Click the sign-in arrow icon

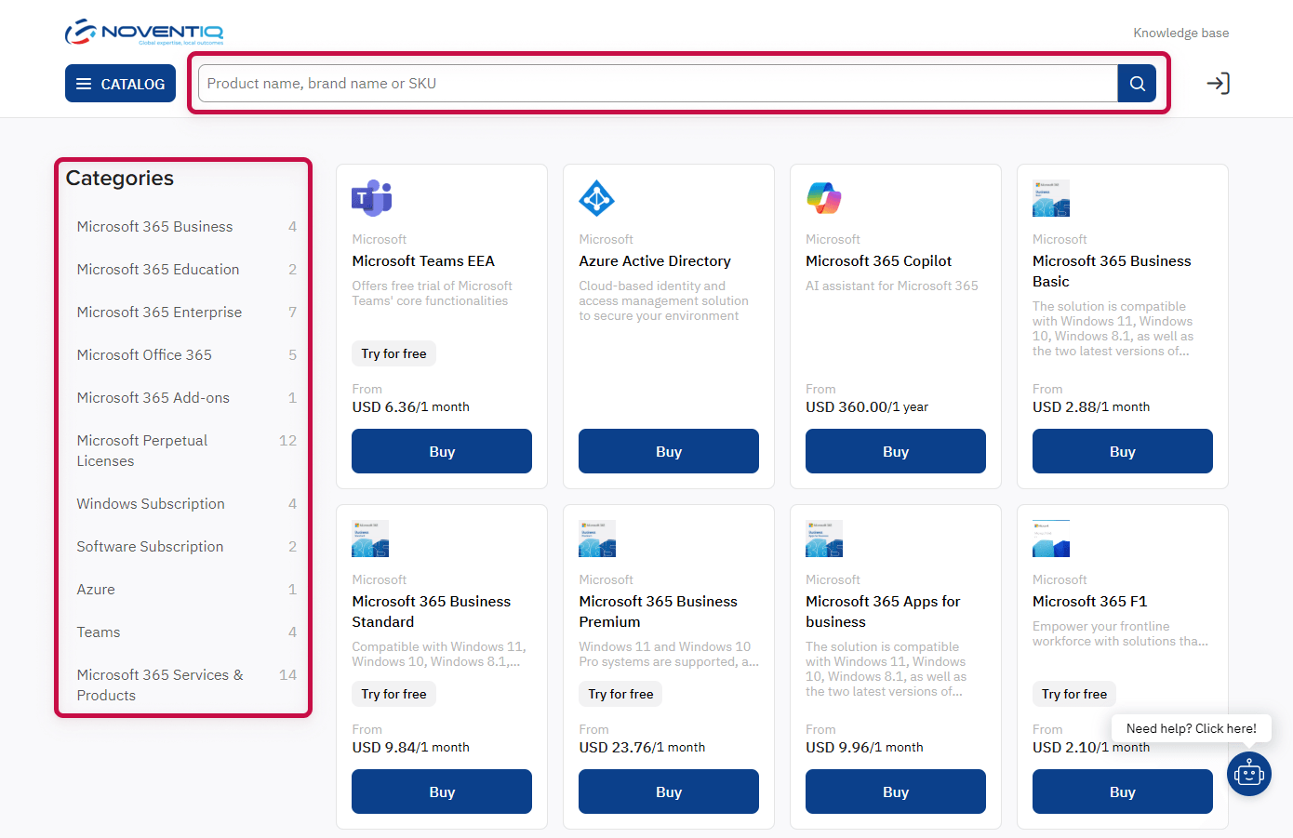[x=1219, y=83]
